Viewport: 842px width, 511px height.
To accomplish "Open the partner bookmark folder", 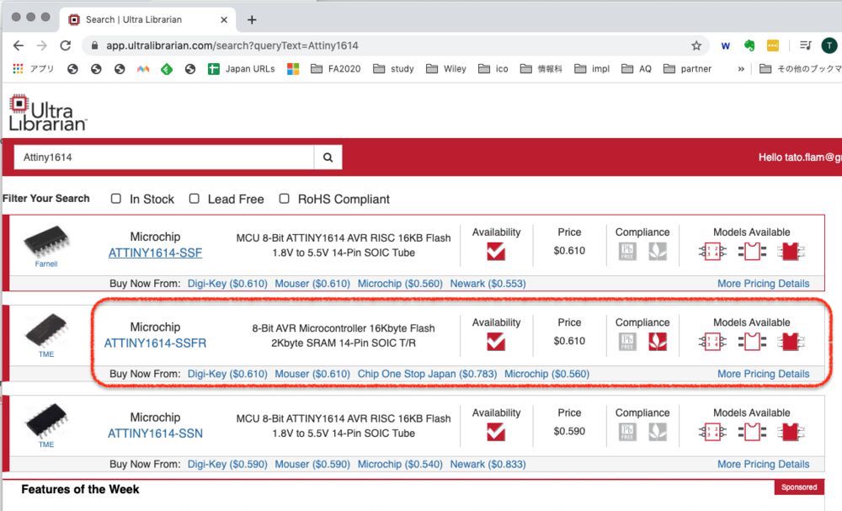I will 687,69.
